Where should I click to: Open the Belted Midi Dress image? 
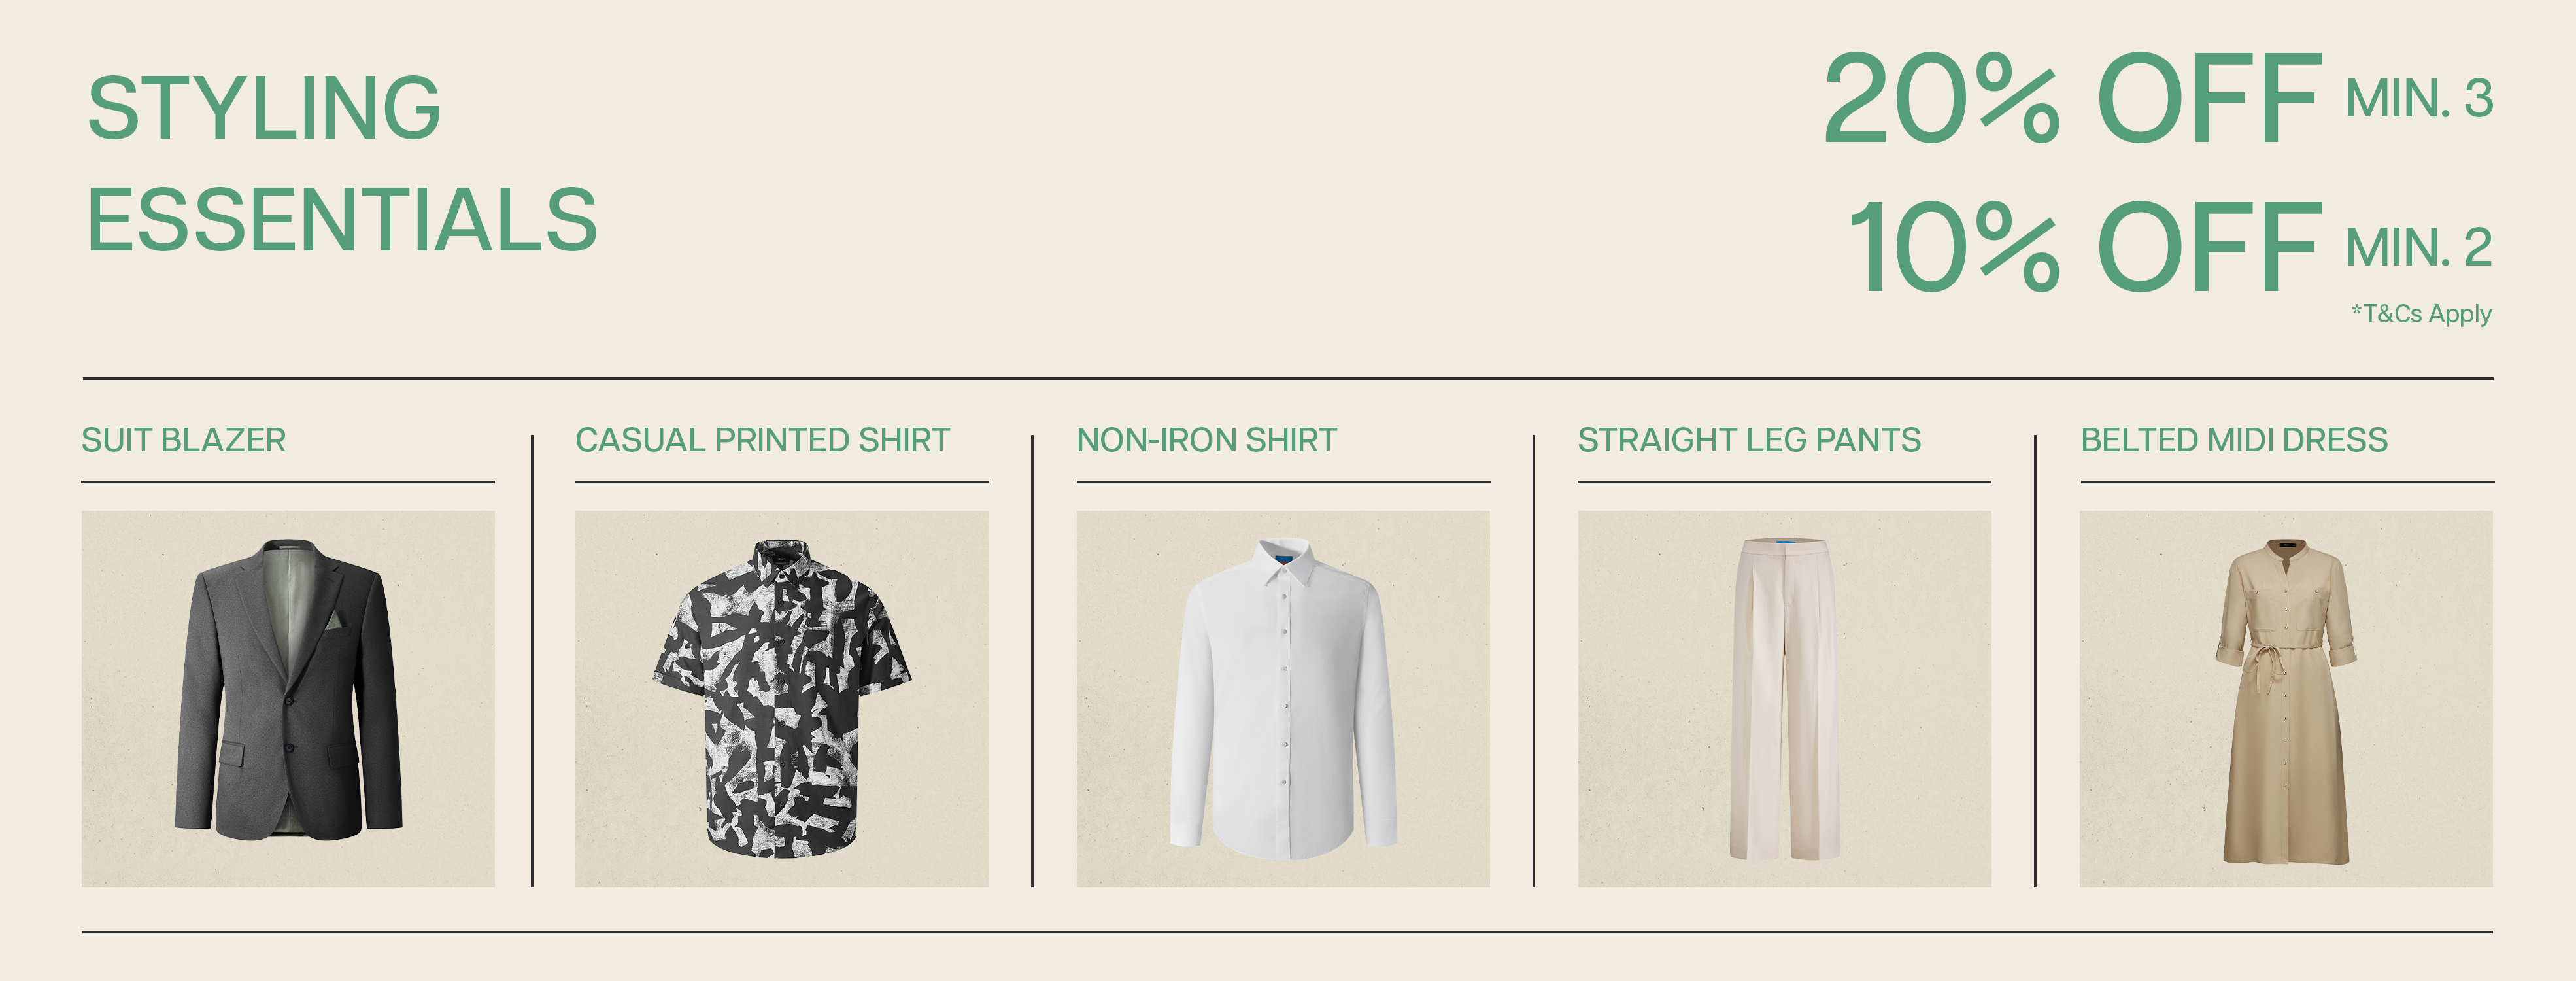point(2286,699)
